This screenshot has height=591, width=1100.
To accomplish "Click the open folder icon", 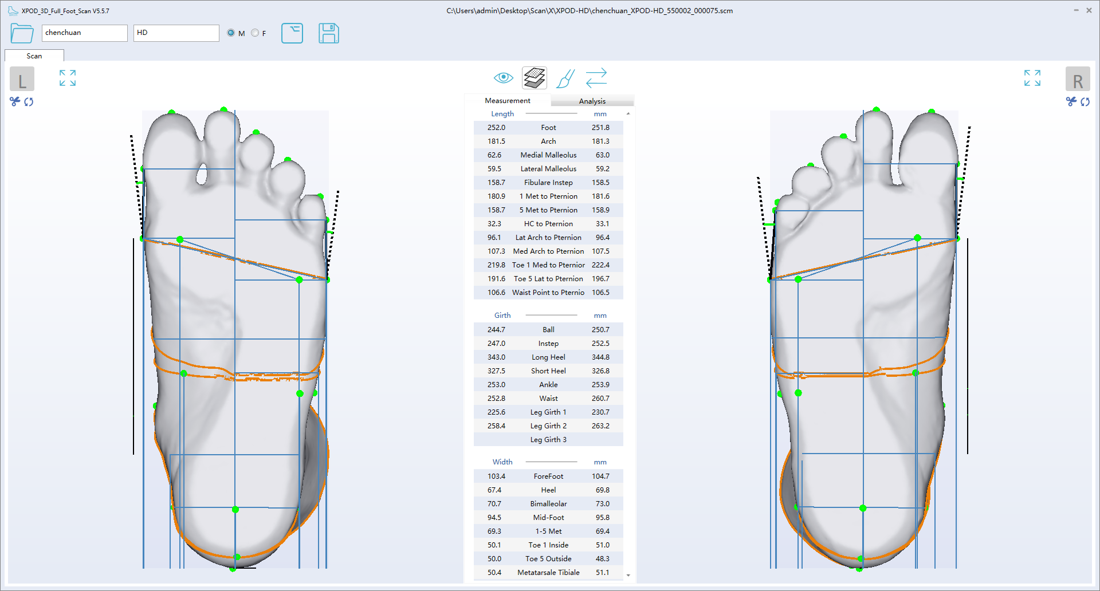I will point(22,33).
